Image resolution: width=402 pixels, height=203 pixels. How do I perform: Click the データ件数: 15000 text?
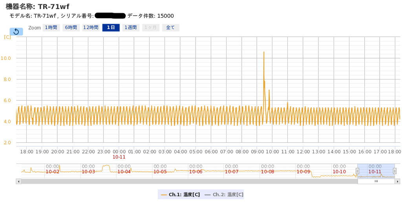[x=151, y=16]
